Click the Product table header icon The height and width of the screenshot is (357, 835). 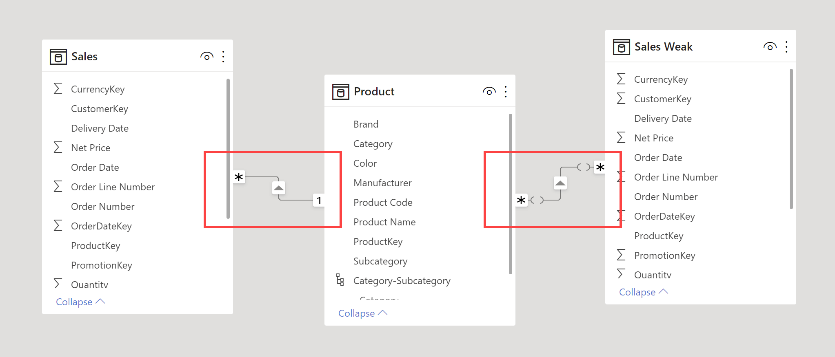[x=340, y=92]
